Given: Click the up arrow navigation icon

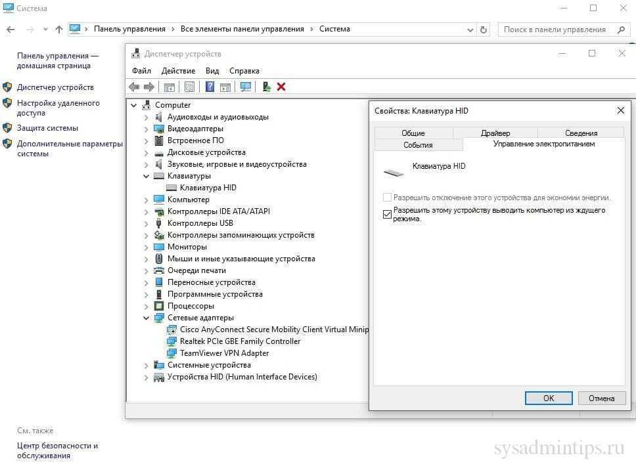Looking at the screenshot, I should [59, 30].
